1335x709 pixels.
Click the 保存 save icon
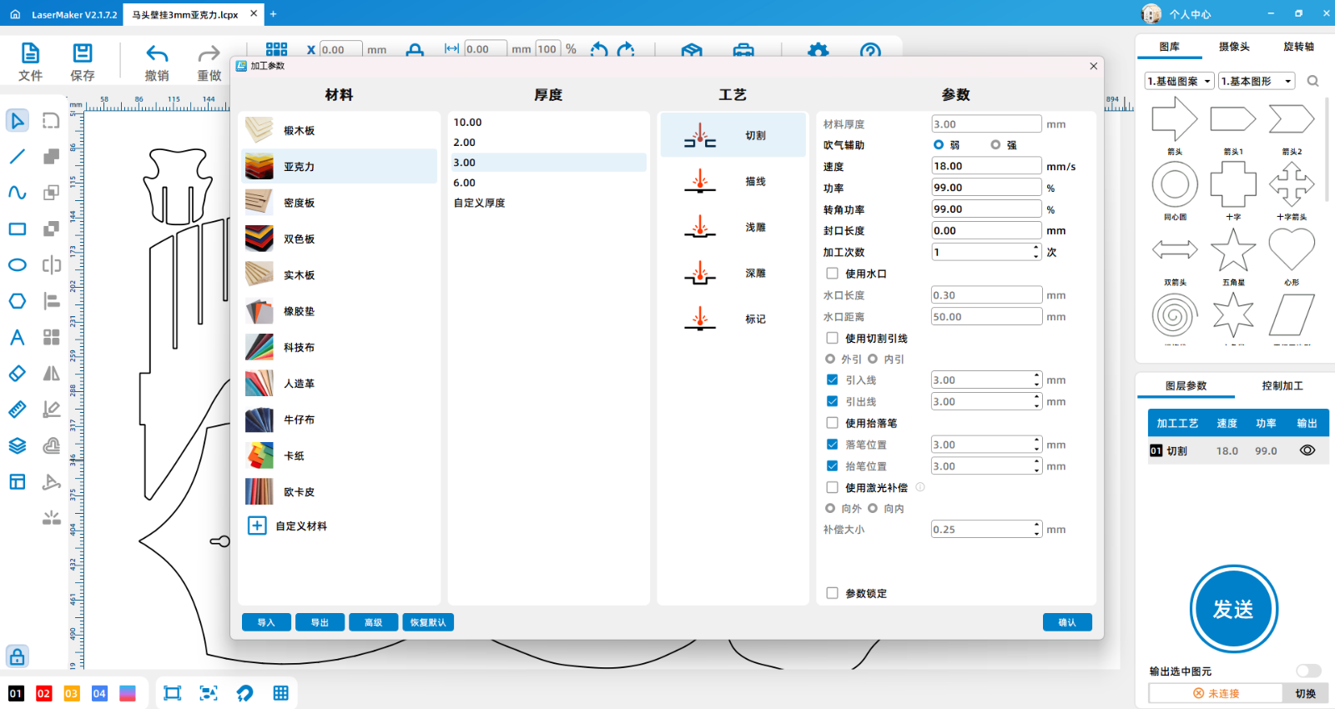click(x=83, y=53)
